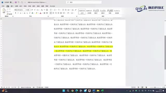
Task: Click the Sort icon
Action: [73, 10]
